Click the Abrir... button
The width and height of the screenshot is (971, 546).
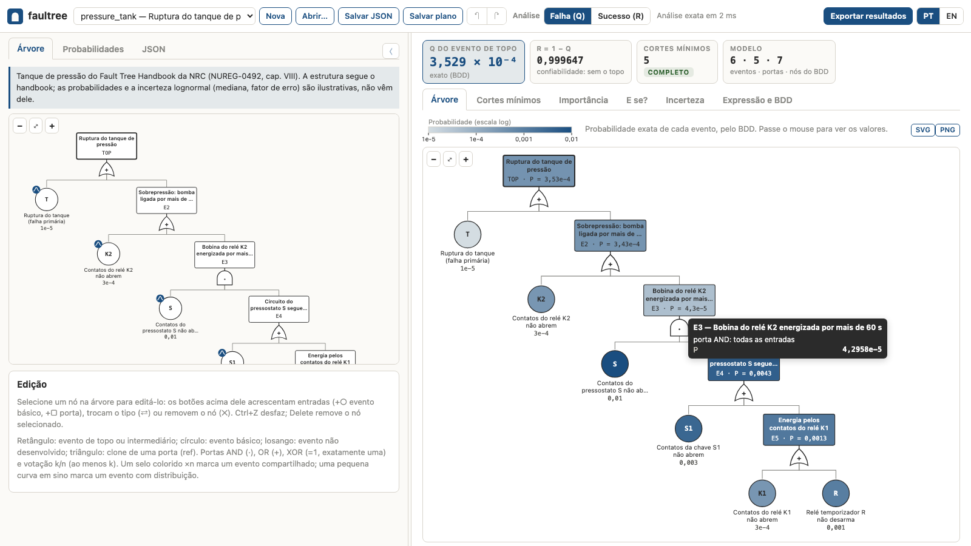[315, 16]
